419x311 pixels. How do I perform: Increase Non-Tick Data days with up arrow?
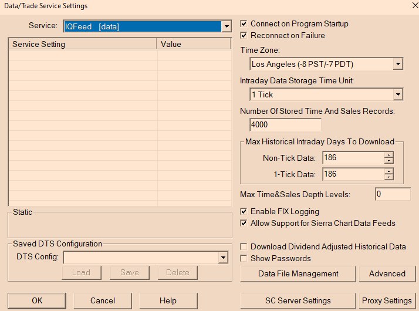pos(389,155)
